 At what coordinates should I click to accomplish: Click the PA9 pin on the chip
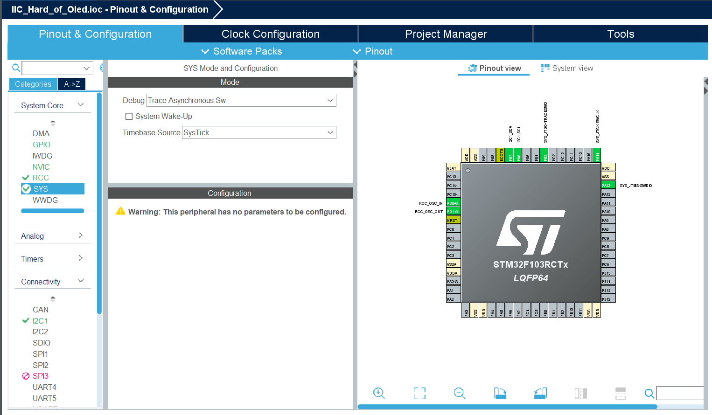608,220
